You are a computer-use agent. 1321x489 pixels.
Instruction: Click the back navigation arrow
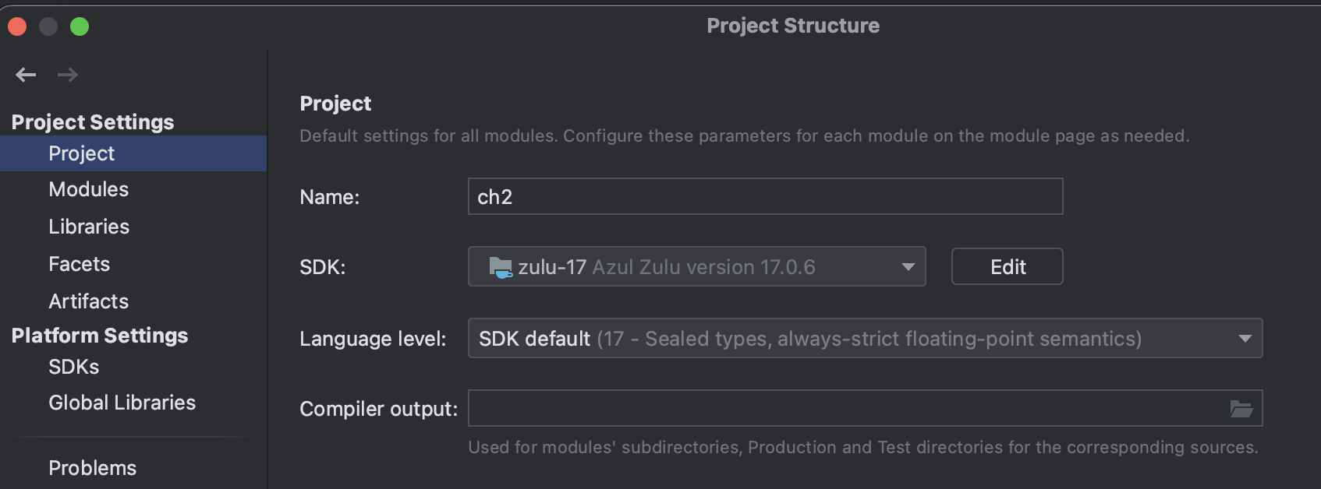[26, 75]
